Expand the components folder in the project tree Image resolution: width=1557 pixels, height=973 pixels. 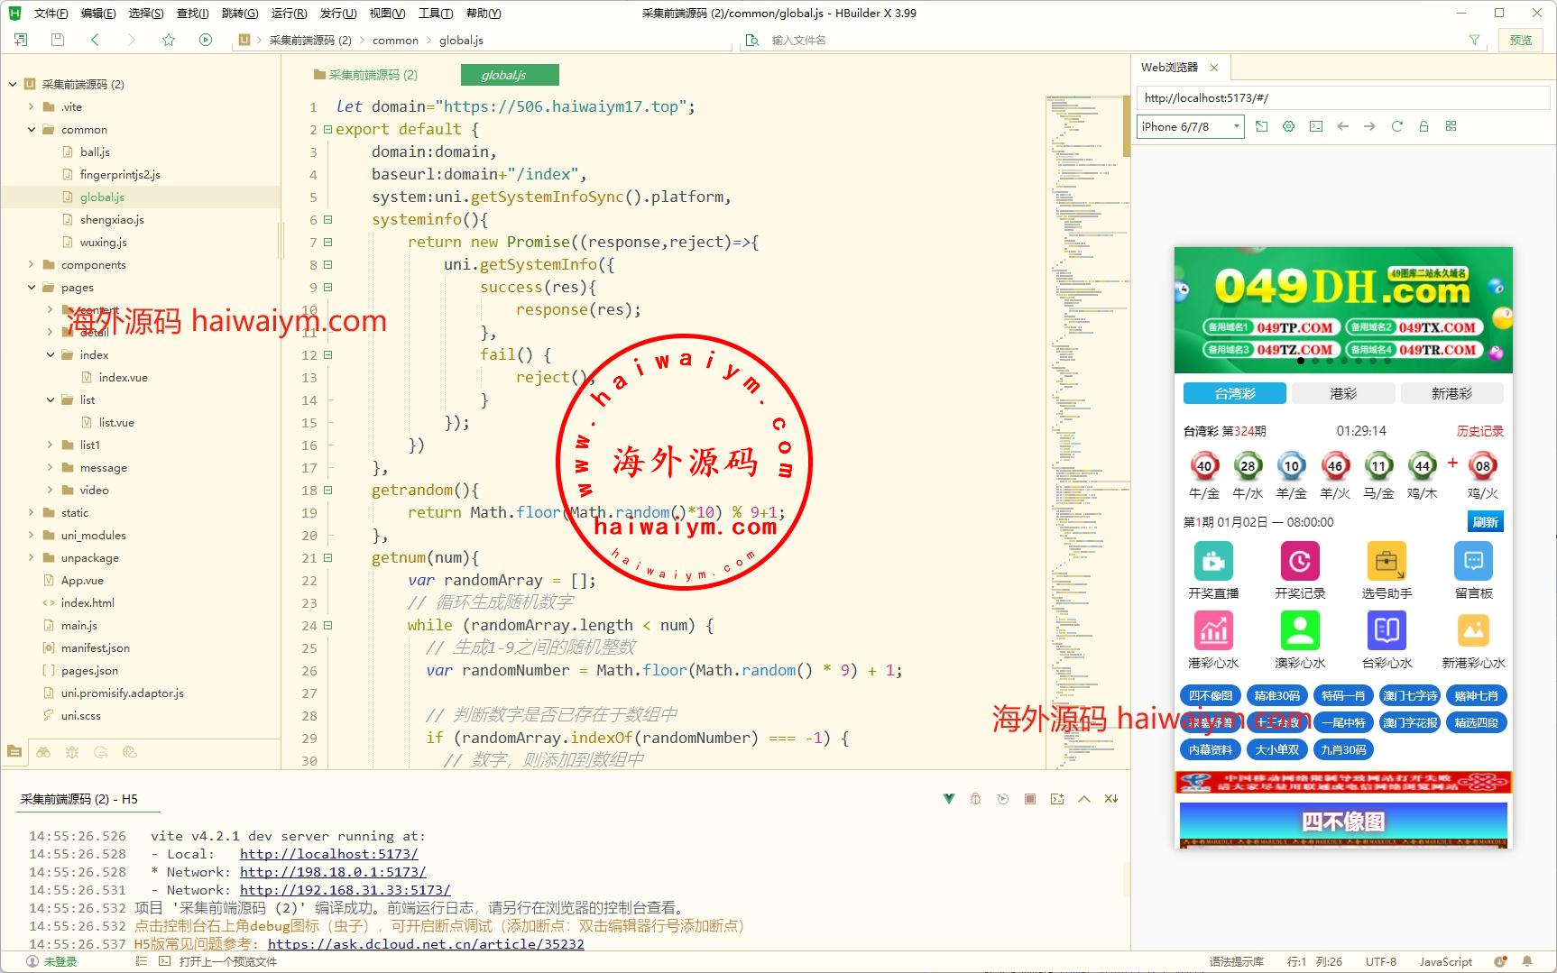click(x=32, y=264)
